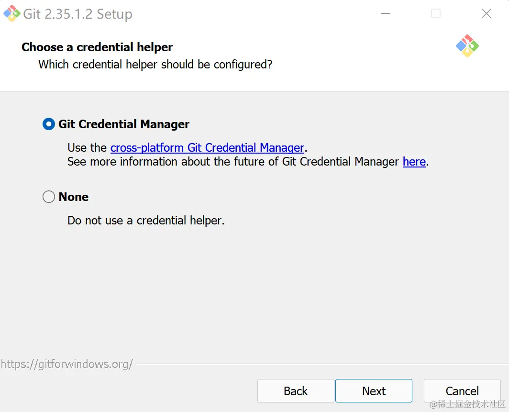Click the "Choose a credential helper" heading
The image size is (509, 412).
click(x=97, y=47)
